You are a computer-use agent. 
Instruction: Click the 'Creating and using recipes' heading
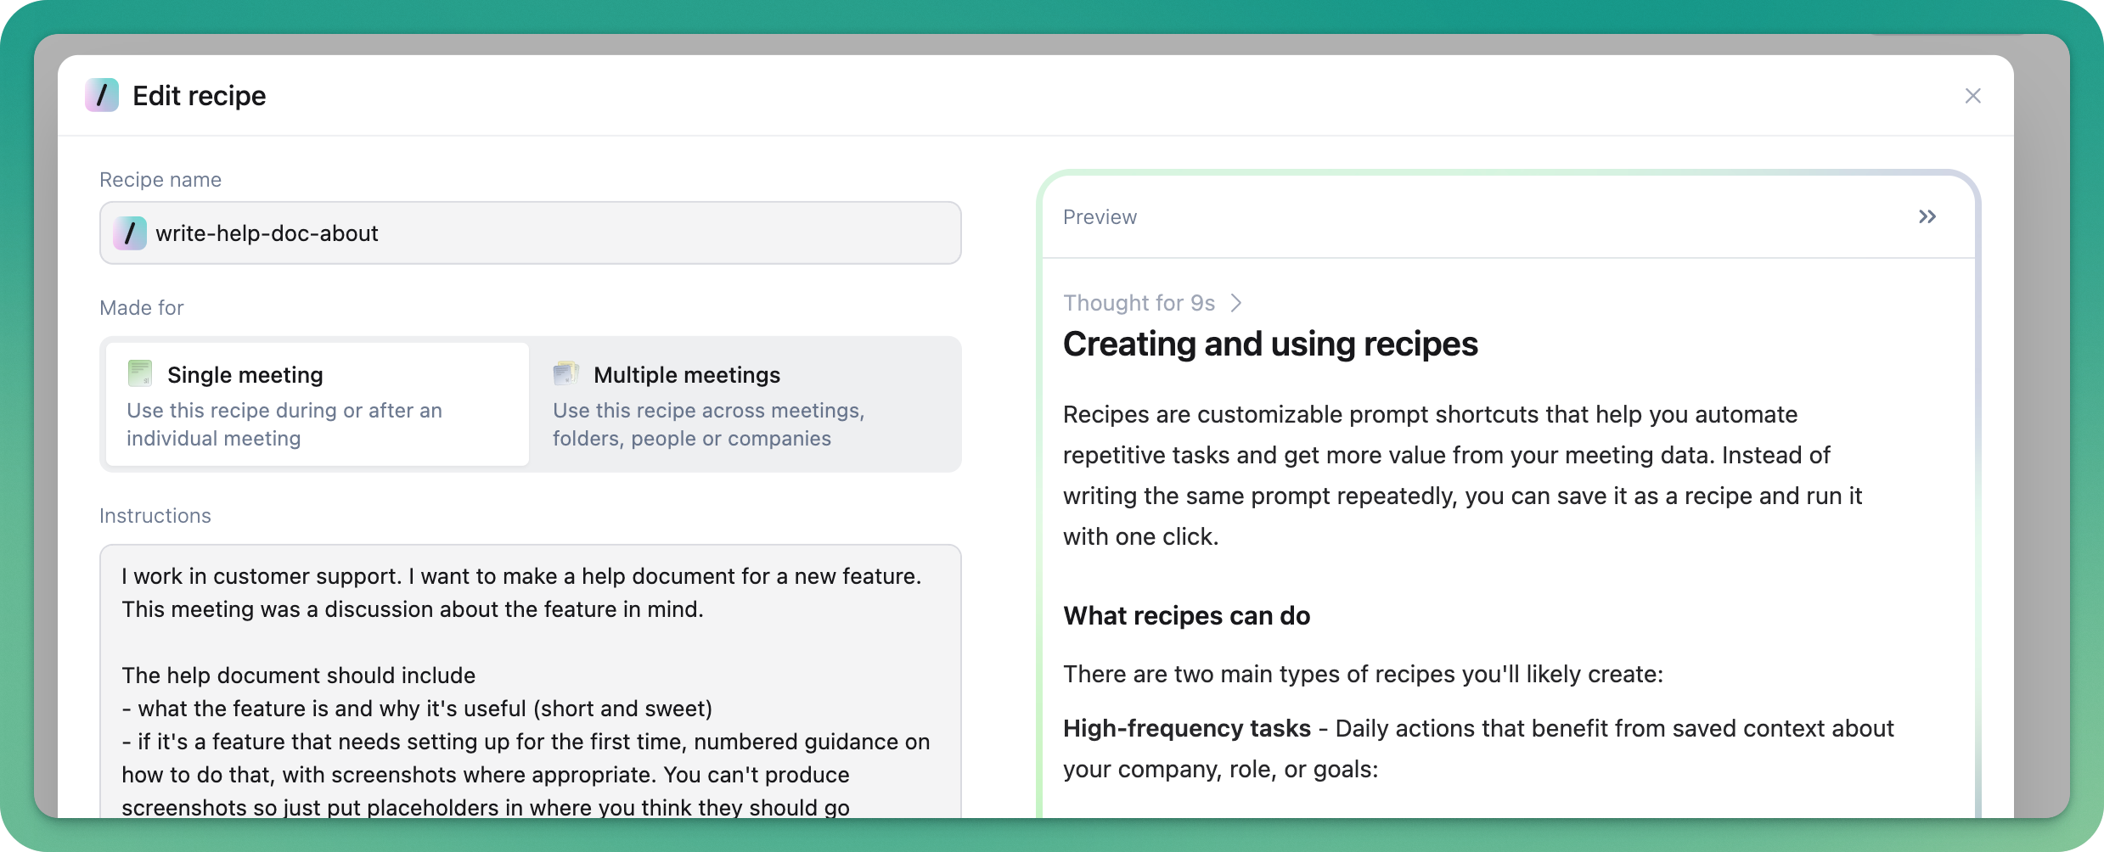(1270, 344)
